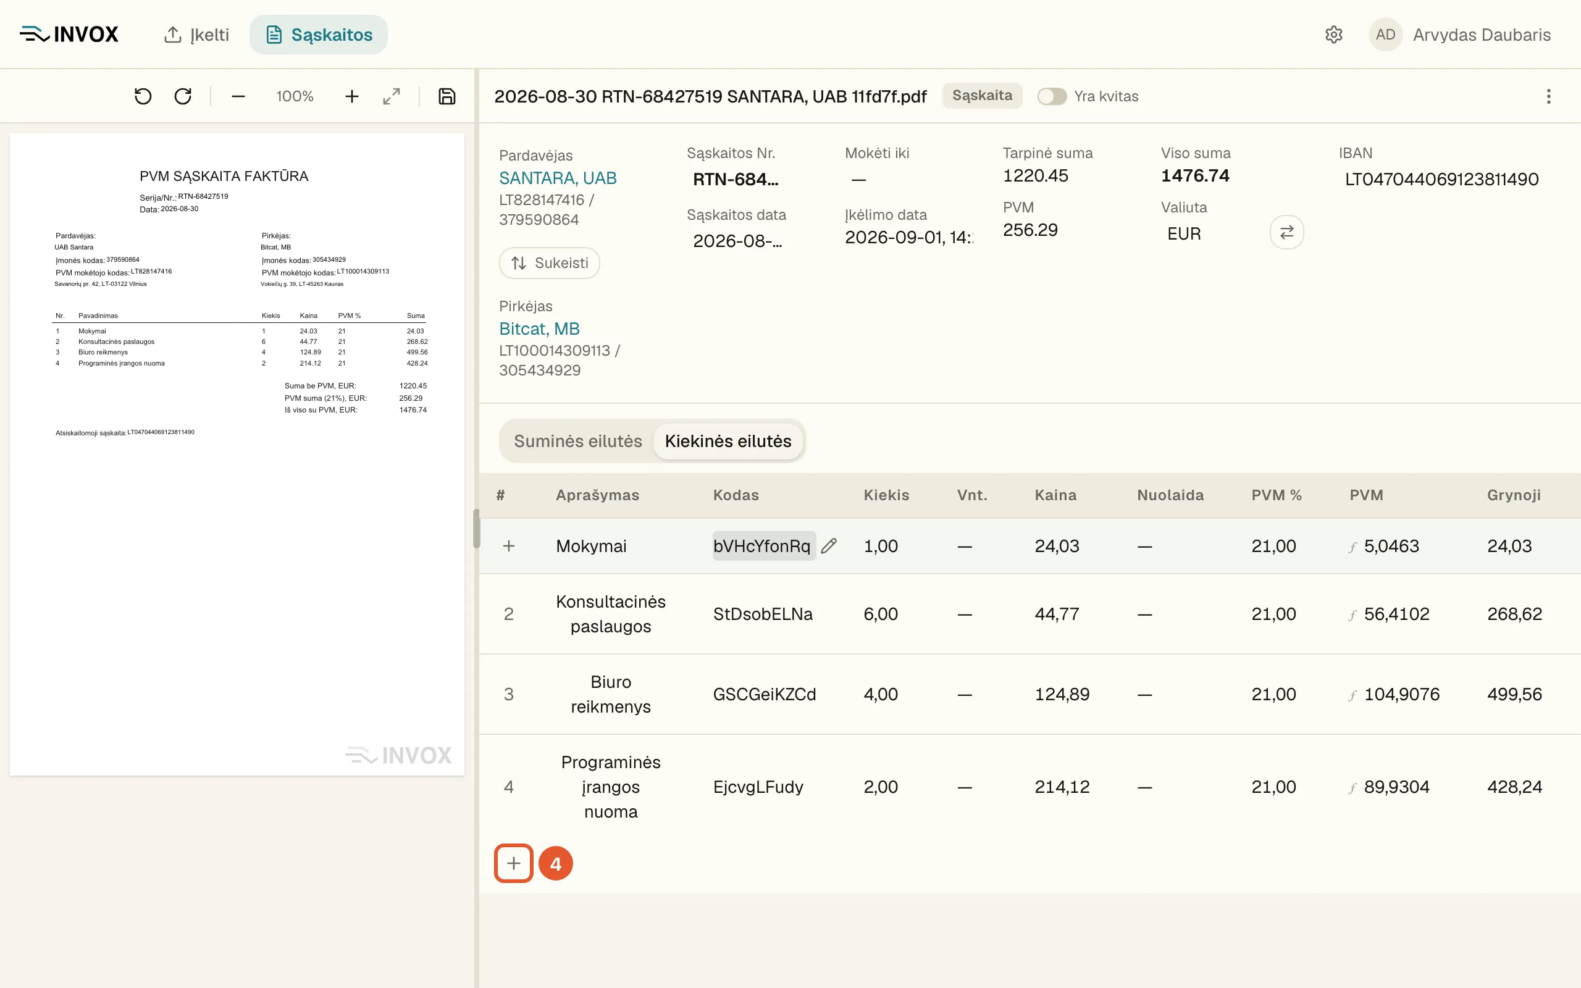Click the Biuro reikmenys description

[611, 694]
